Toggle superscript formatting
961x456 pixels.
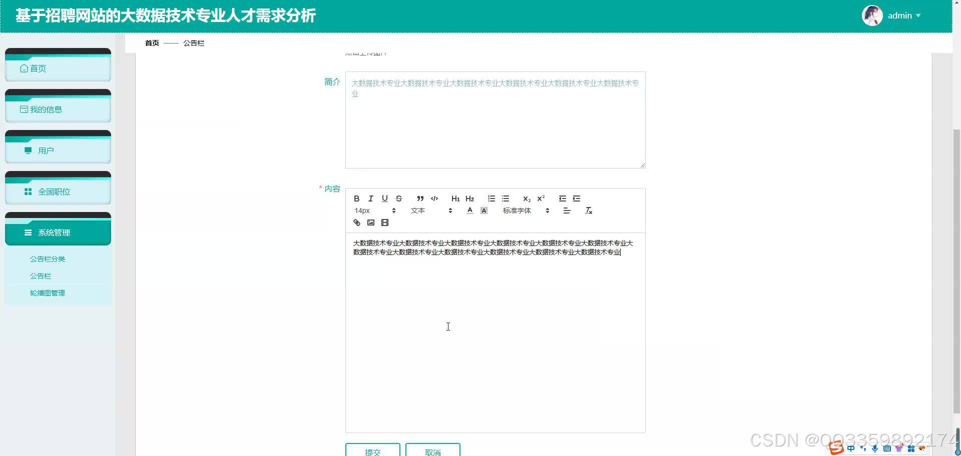(541, 198)
